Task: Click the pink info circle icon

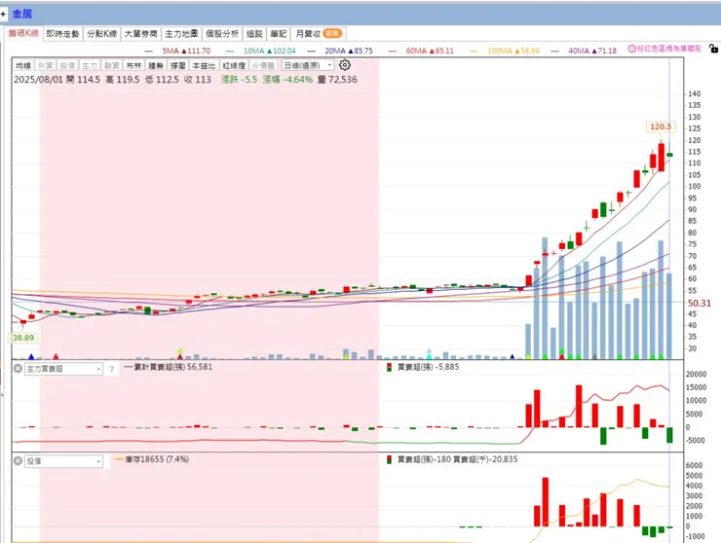Action: click(x=631, y=49)
